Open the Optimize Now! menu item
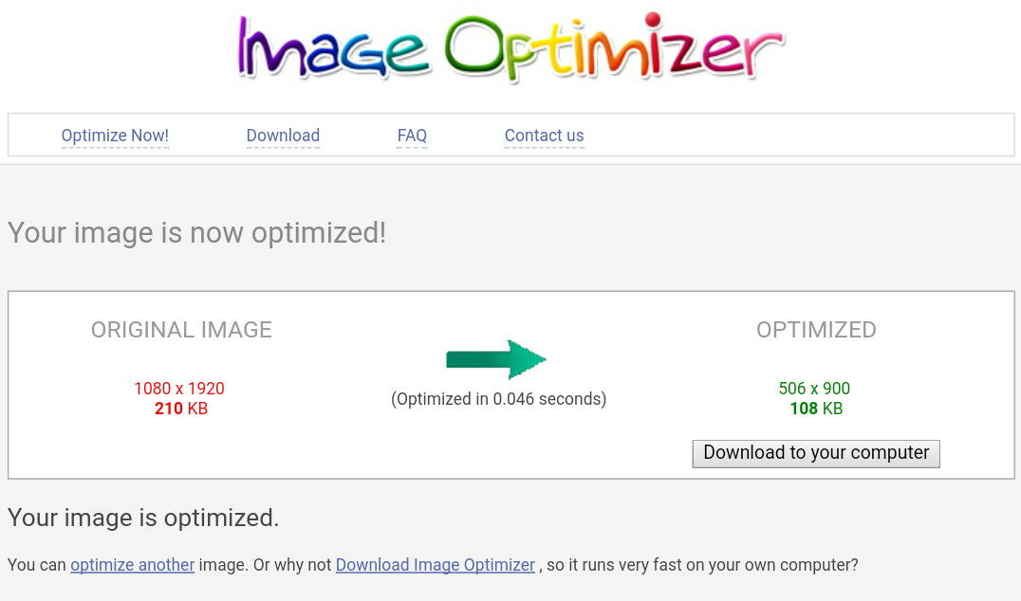The width and height of the screenshot is (1021, 601). coord(115,136)
